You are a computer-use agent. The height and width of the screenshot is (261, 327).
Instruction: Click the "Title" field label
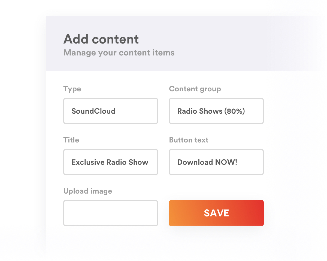pyautogui.click(x=71, y=140)
